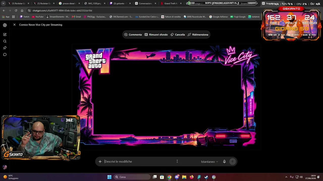Open the Eurobet.live bookmark

[x=147, y=17]
